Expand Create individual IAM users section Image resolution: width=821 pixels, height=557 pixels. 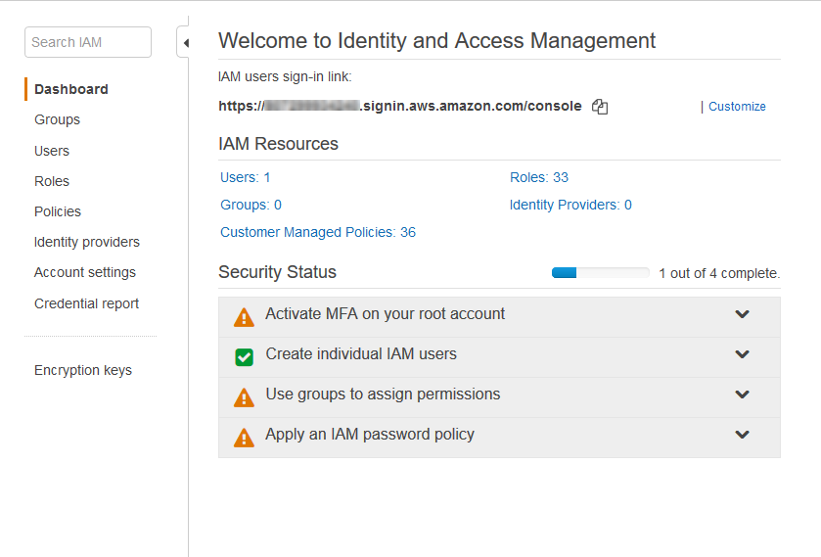coord(742,354)
